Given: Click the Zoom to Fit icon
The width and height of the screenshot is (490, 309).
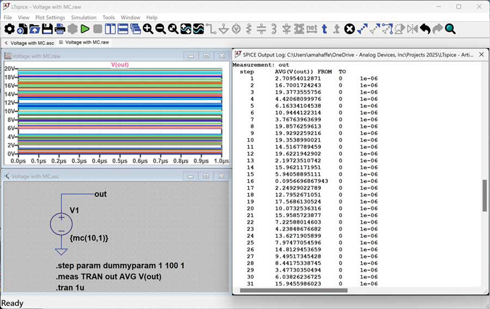Looking at the screenshot, I should pyautogui.click(x=173, y=29).
